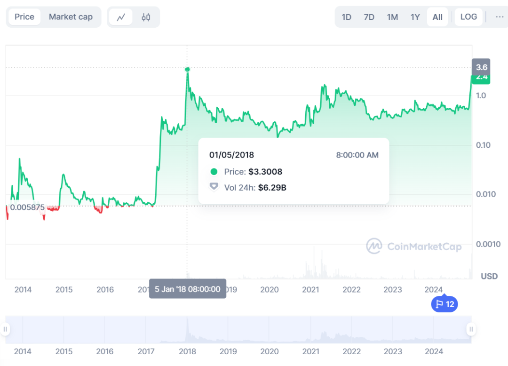The image size is (508, 366).
Task: Select the Price tab
Action: [24, 17]
